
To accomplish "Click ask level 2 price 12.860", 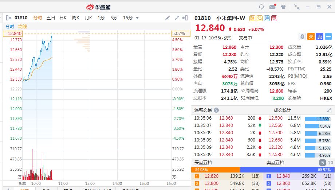I will [x=283, y=183].
